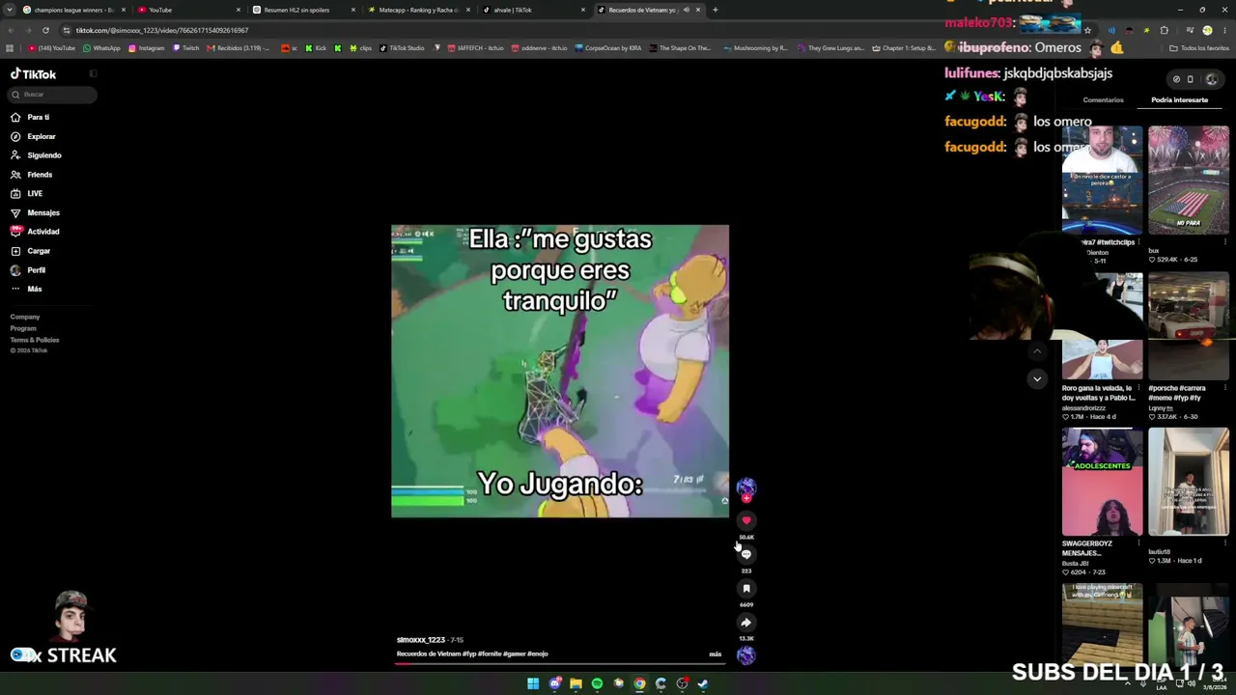Open the Twitch bookmark
This screenshot has height=695, width=1236.
point(186,48)
